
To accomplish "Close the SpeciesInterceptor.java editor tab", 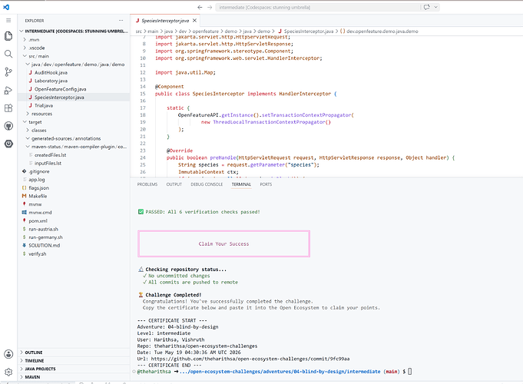I will (x=194, y=20).
